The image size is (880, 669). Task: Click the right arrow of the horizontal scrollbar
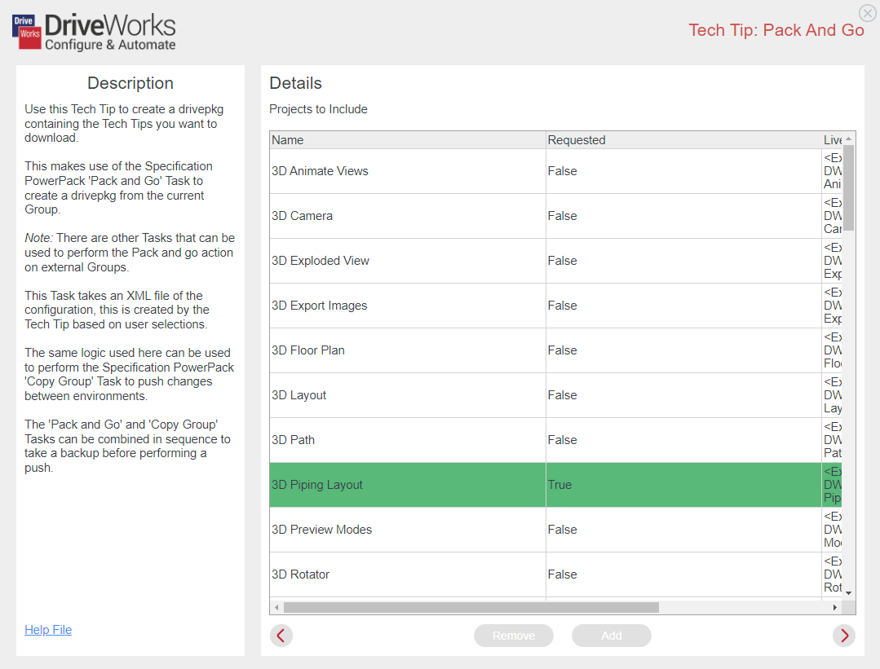click(834, 606)
